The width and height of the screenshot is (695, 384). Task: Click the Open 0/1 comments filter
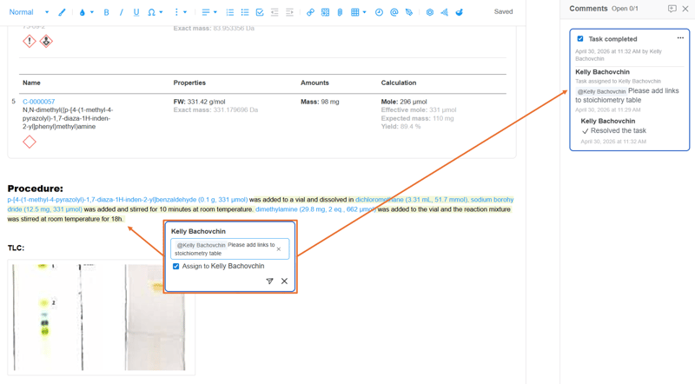click(x=625, y=9)
